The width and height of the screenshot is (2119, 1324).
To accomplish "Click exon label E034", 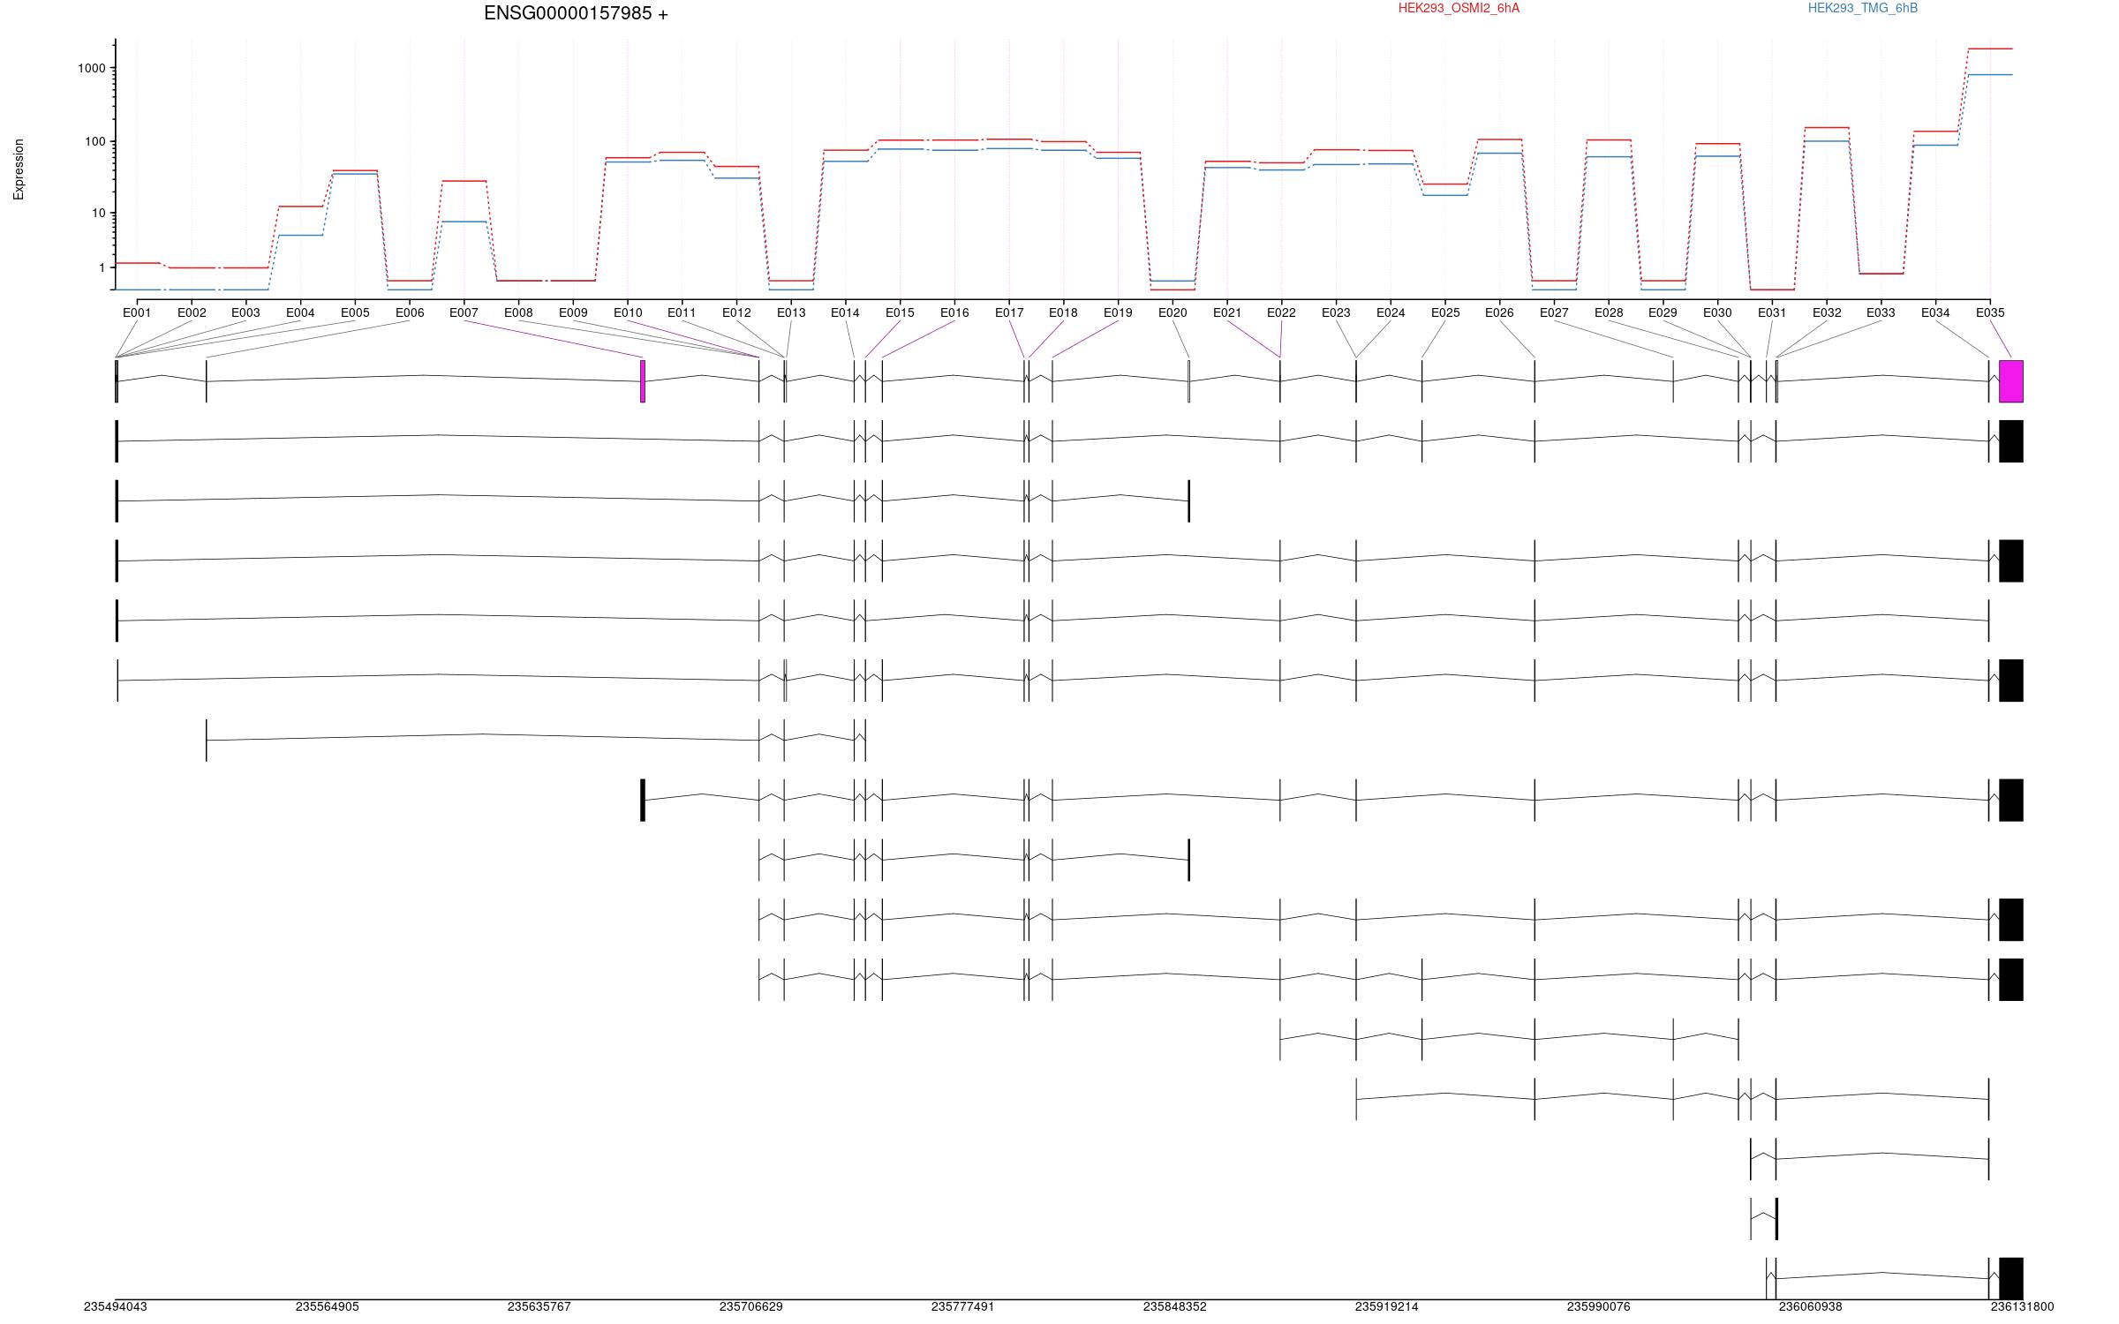I will [x=1935, y=312].
